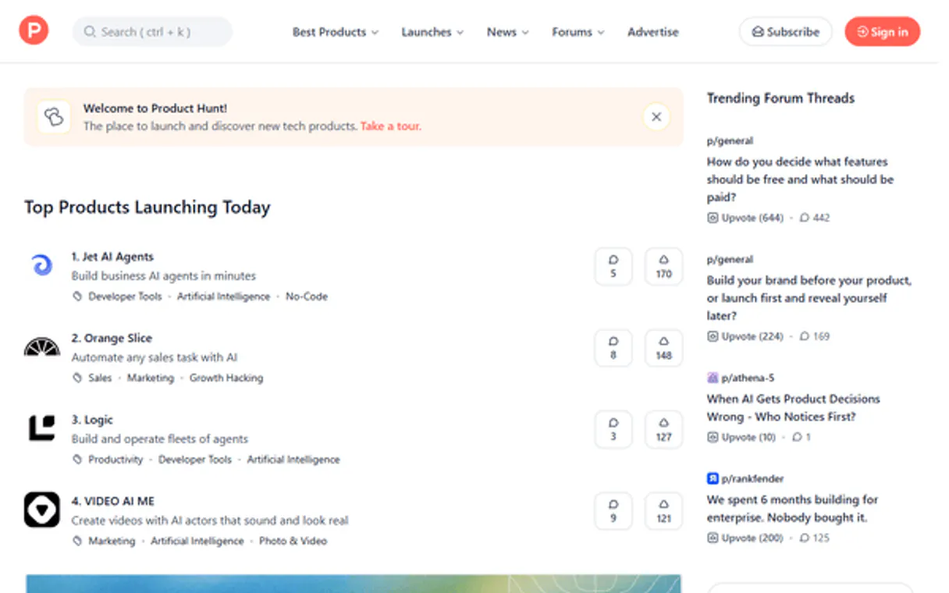Upvote Jet AI Agents
This screenshot has height=593, width=949.
[663, 267]
